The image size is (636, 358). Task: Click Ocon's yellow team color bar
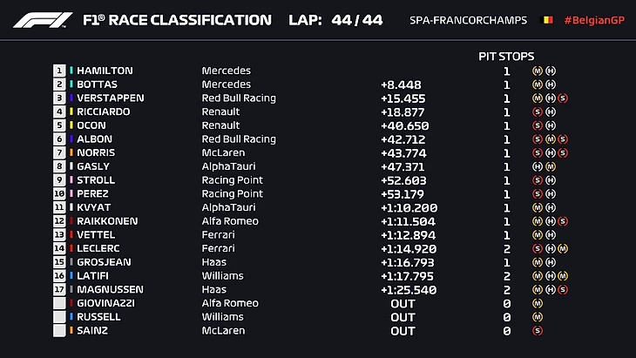pyautogui.click(x=71, y=125)
